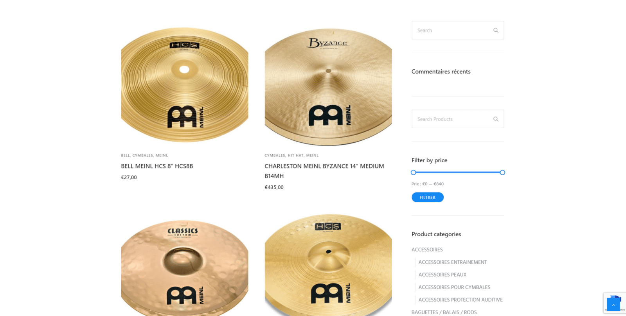
Task: Apply the price filter with FILTRER button
Action: (x=428, y=197)
